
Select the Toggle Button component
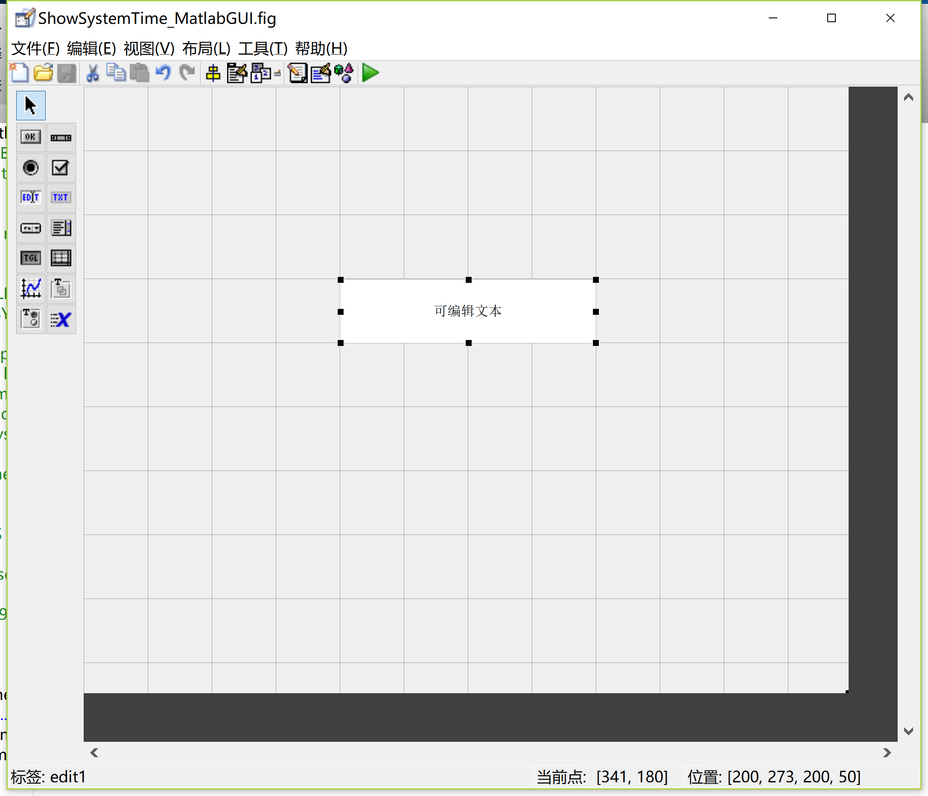(x=30, y=259)
